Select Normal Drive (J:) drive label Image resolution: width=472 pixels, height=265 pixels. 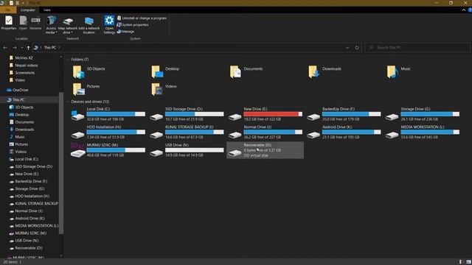click(257, 127)
